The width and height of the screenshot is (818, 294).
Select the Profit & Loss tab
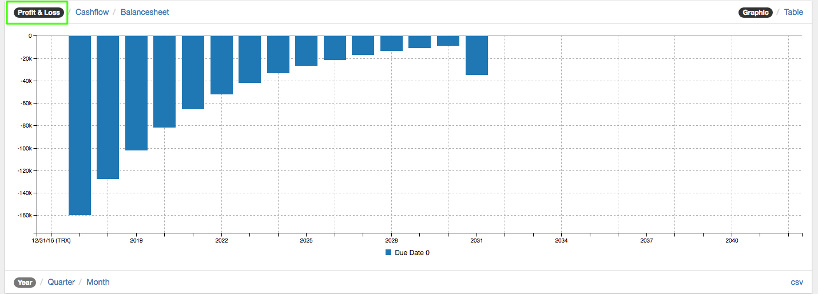[38, 12]
